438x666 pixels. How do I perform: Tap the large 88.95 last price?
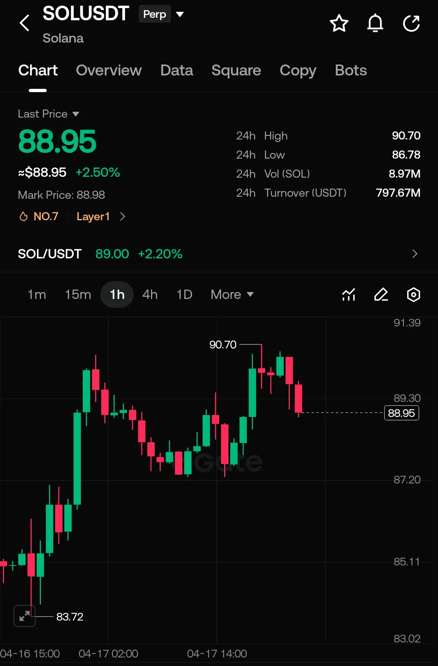pyautogui.click(x=57, y=142)
